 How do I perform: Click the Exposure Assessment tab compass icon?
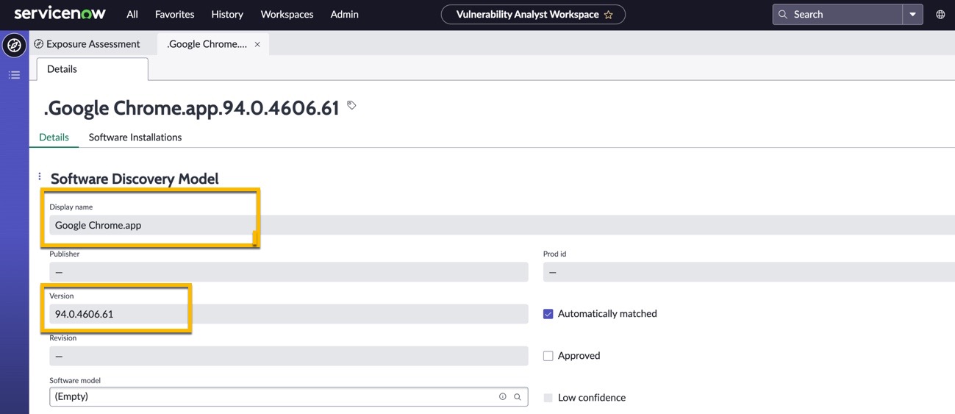(39, 44)
